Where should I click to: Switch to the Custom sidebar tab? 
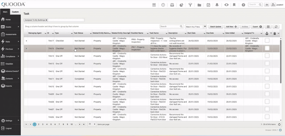15,12
